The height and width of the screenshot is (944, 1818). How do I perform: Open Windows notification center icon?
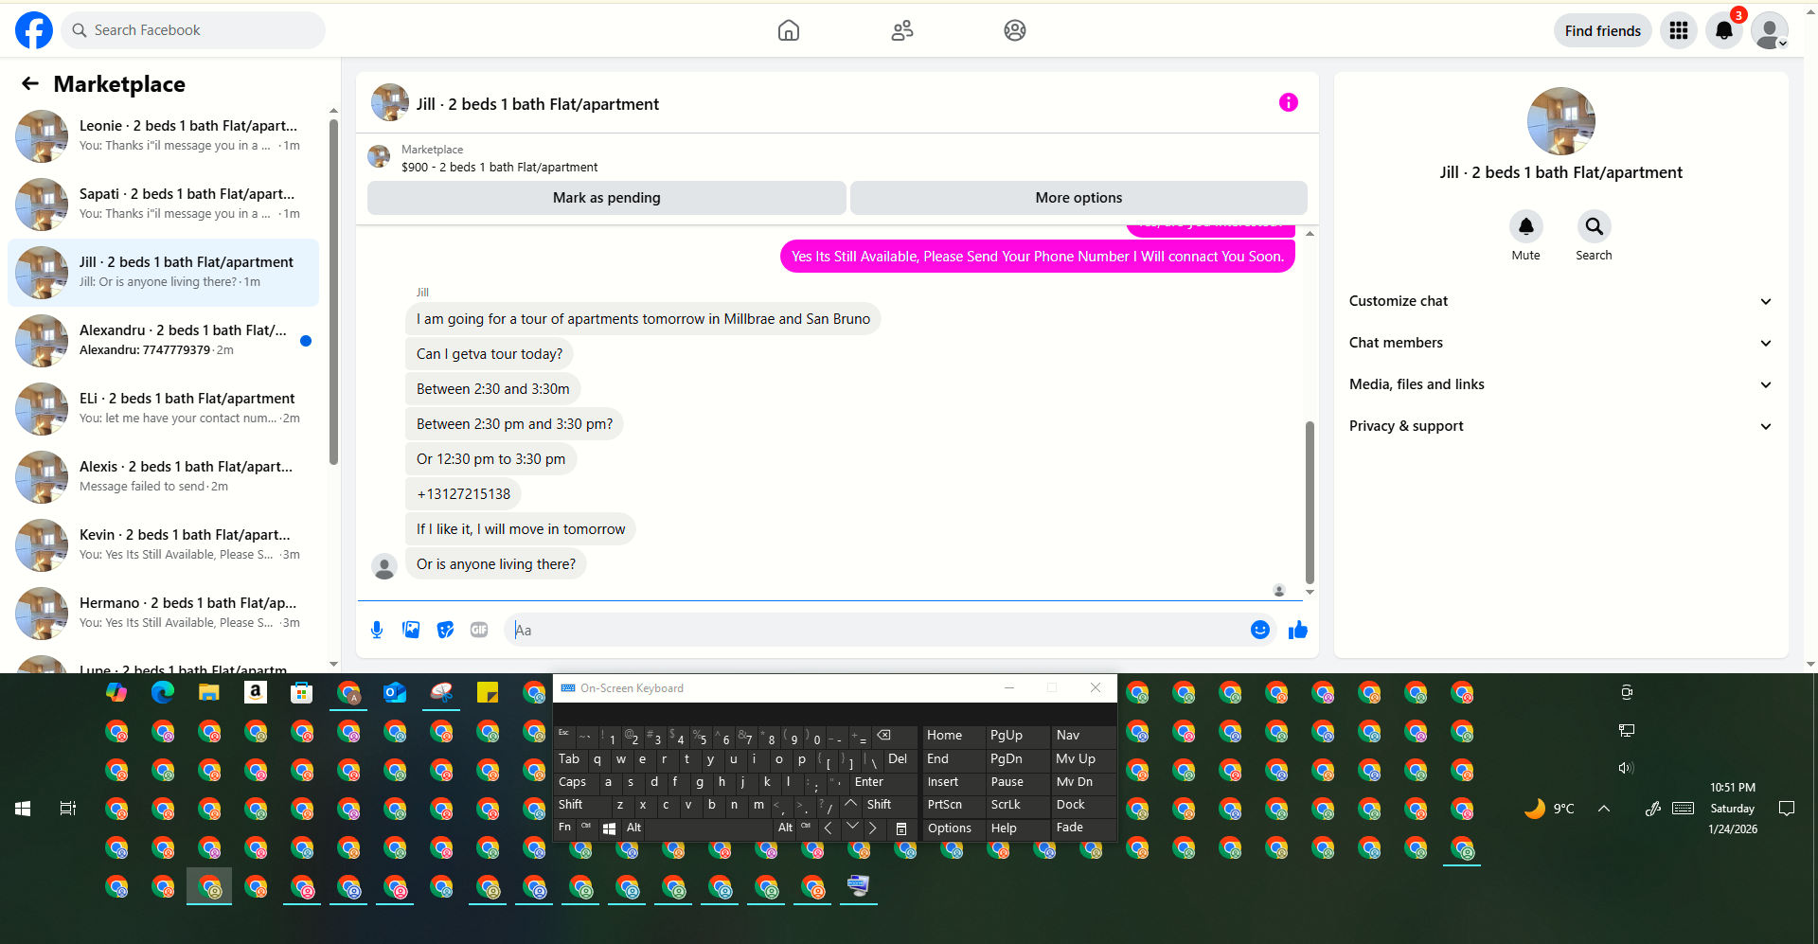1787,809
